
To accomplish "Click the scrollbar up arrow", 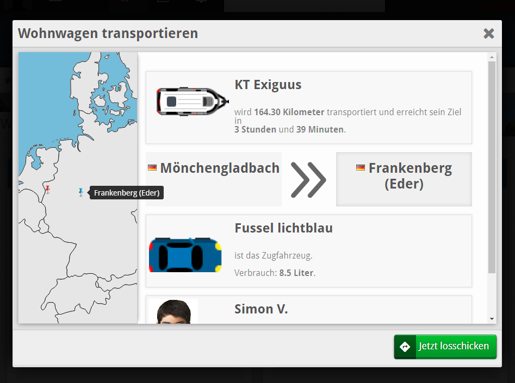I will click(492, 57).
